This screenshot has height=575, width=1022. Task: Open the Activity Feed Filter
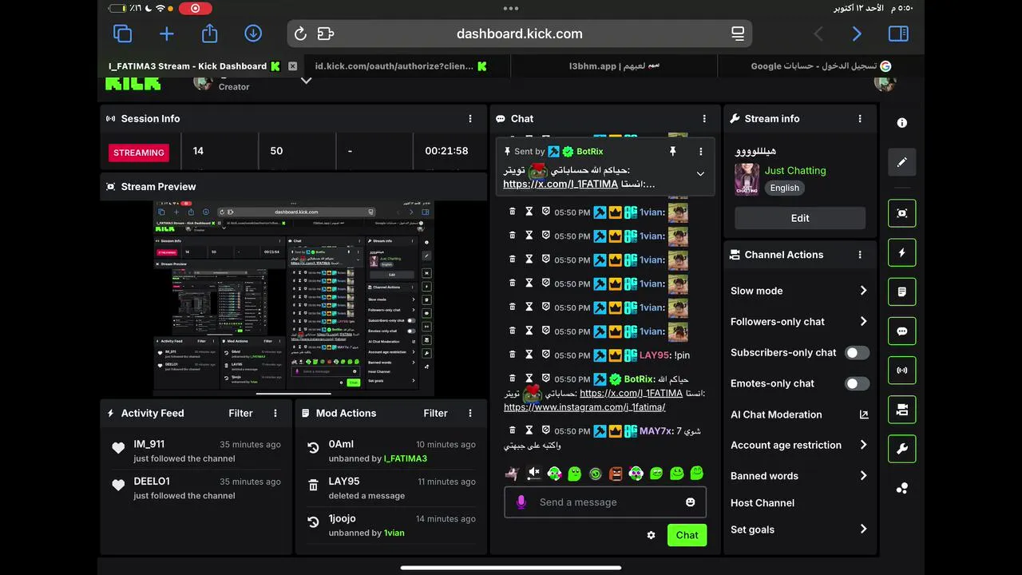pos(240,413)
